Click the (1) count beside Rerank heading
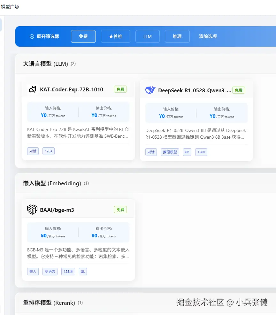Screen dimensions: 276x315 [80, 303]
